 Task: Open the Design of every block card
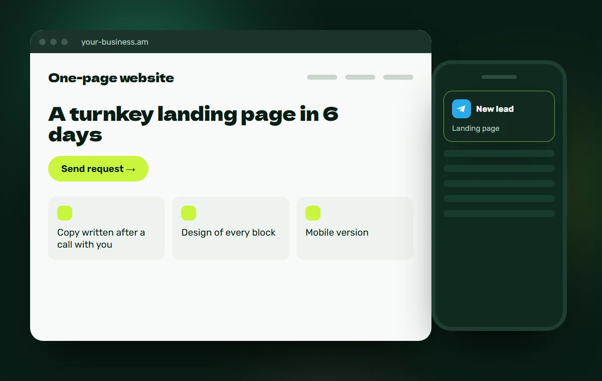[231, 228]
